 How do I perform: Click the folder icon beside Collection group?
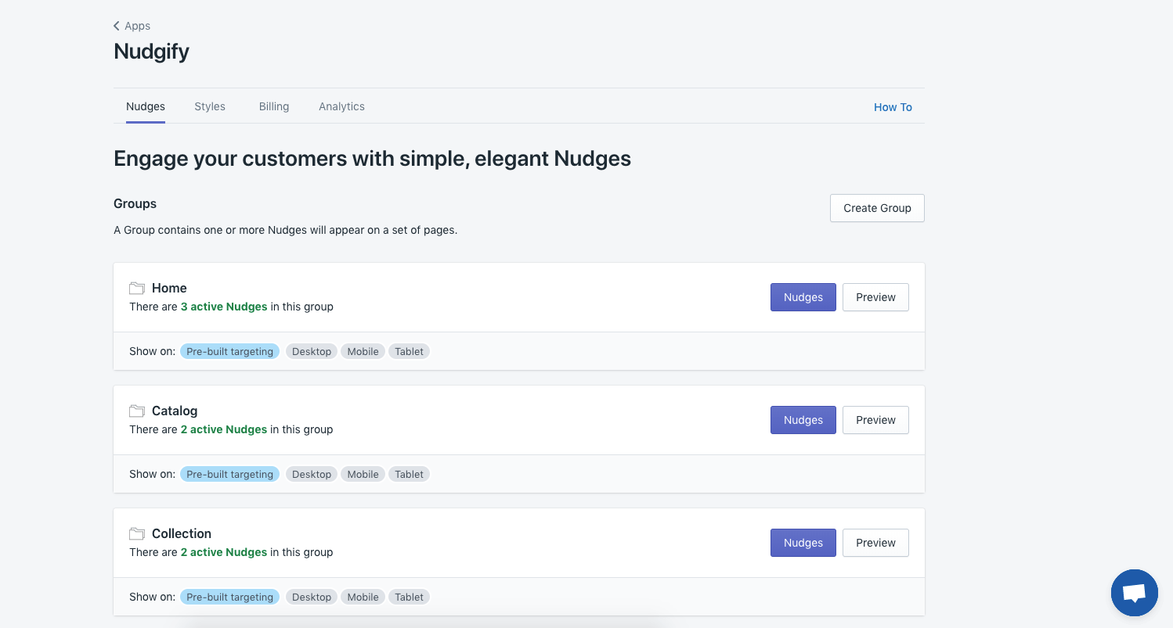coord(137,533)
